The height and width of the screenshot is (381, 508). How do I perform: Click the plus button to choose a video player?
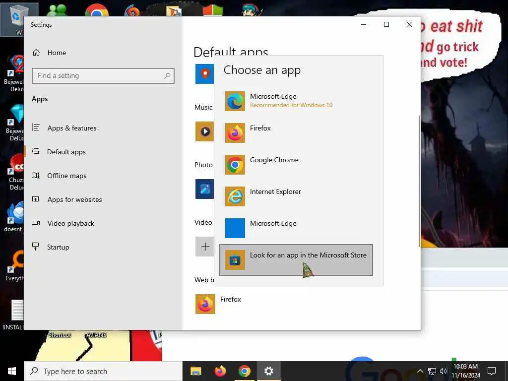(x=204, y=247)
